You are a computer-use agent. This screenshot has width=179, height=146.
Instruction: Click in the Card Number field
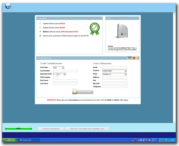click(x=66, y=71)
